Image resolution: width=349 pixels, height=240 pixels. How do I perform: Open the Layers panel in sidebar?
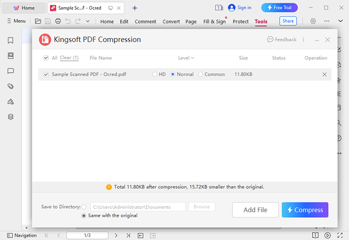click(10, 117)
